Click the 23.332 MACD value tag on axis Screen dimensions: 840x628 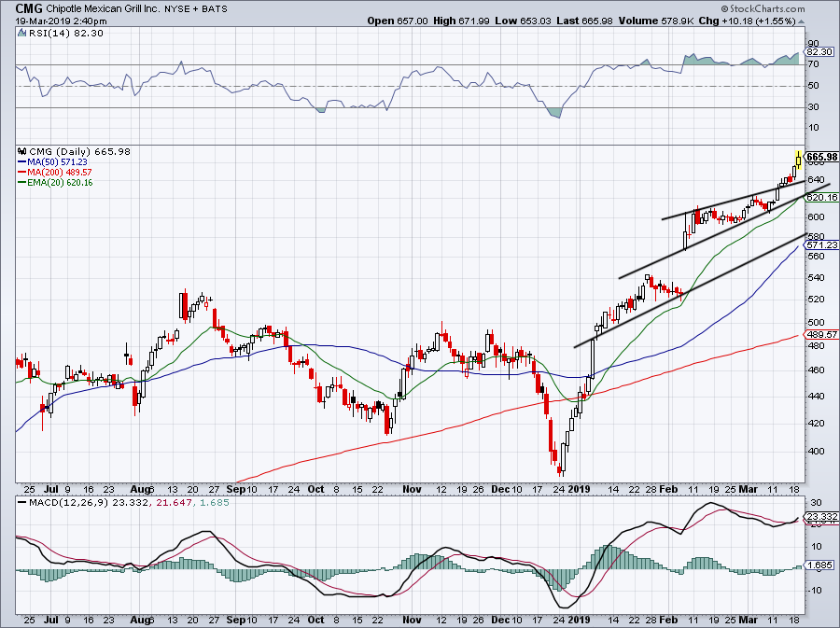pos(822,517)
